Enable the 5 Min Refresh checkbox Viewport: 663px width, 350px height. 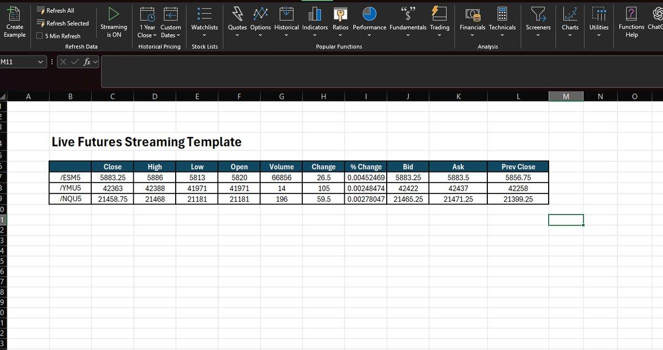coord(40,36)
